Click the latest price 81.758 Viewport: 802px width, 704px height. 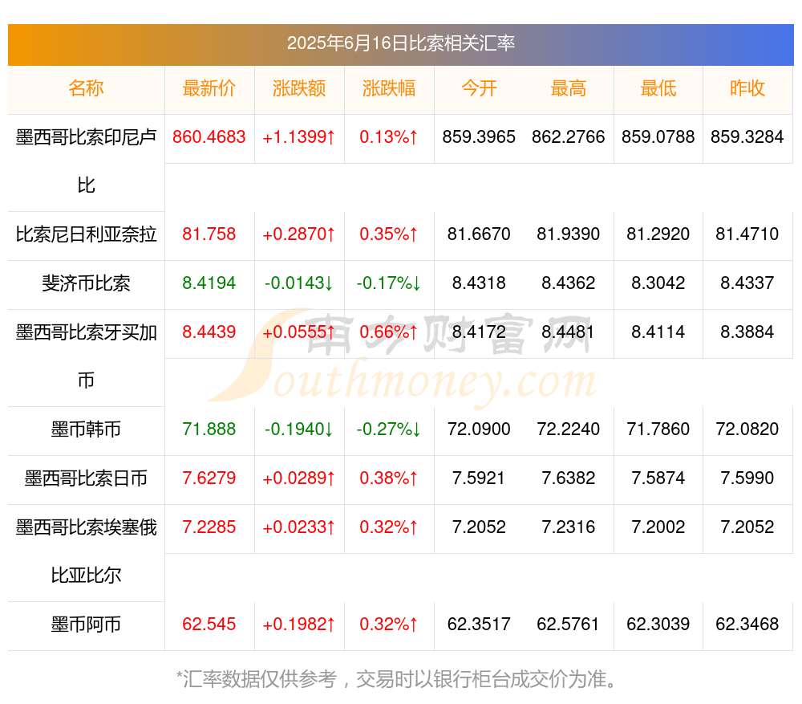tap(209, 234)
